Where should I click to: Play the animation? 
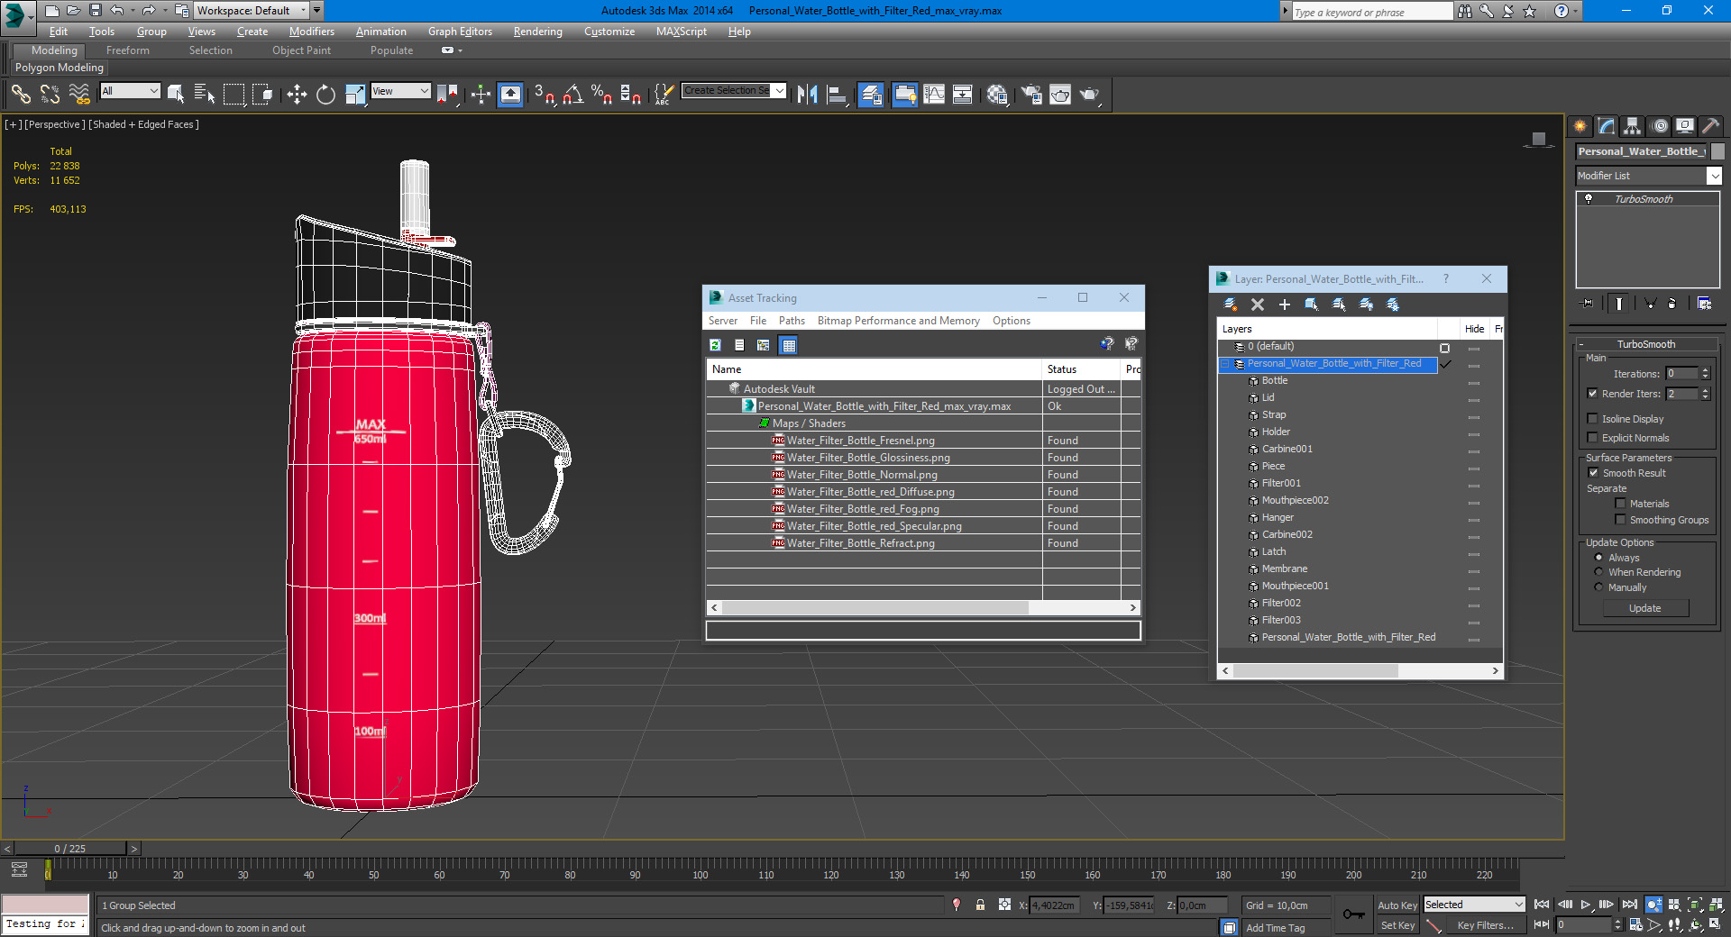(1586, 905)
